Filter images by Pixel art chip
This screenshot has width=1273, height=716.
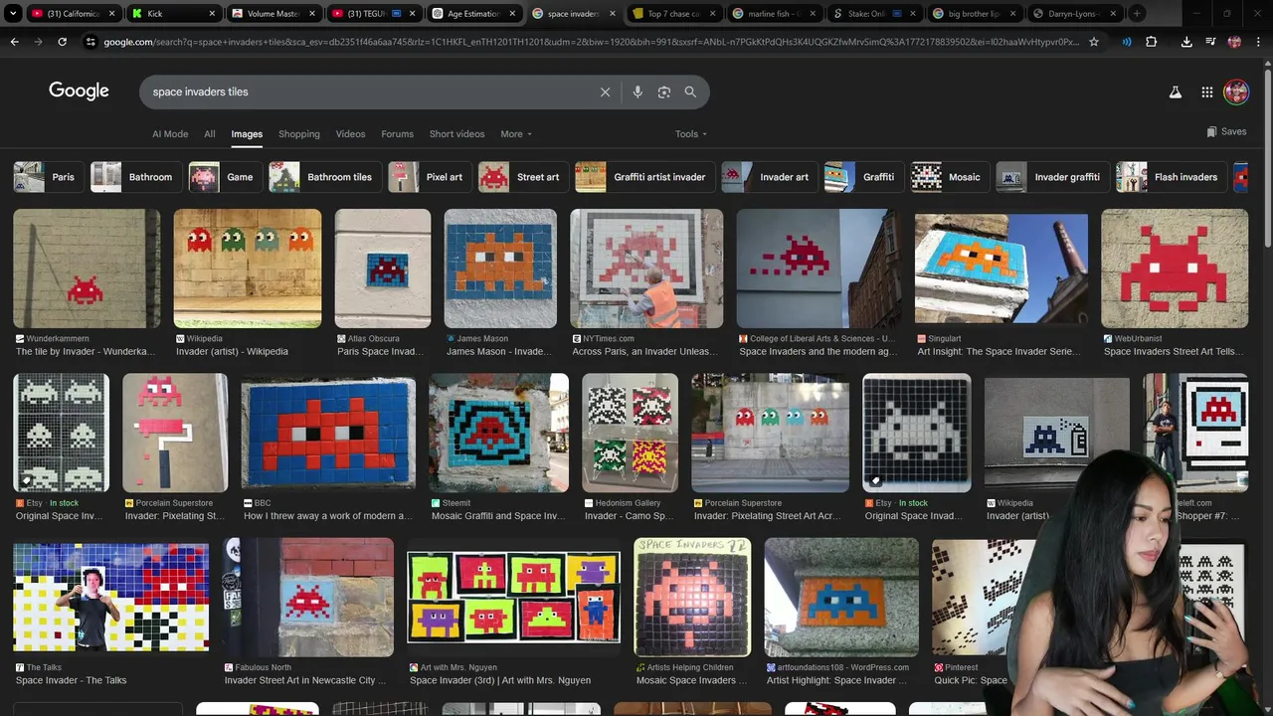(428, 177)
